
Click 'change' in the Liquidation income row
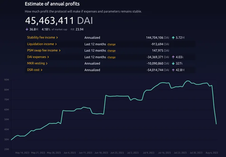click(111, 44)
